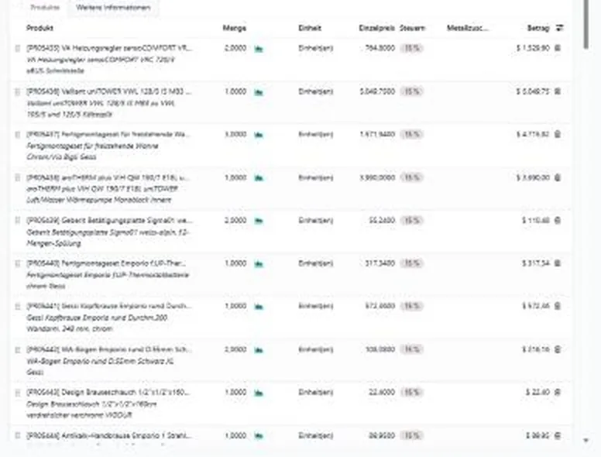The width and height of the screenshot is (601, 457).
Task: Open forecast chart icon for PROS435 row
Action: (x=259, y=49)
